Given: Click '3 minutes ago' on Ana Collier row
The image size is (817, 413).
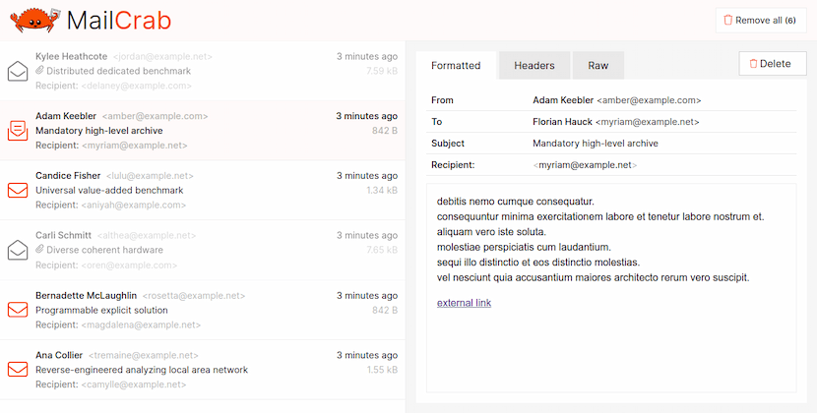Looking at the screenshot, I should pos(367,355).
